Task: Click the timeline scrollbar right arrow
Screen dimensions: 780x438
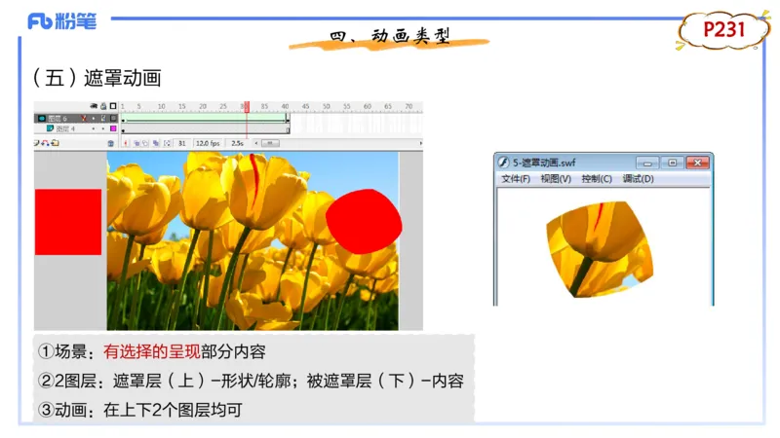Action: pos(420,143)
